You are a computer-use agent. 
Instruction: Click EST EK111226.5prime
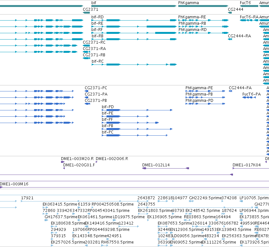coord(203,246)
